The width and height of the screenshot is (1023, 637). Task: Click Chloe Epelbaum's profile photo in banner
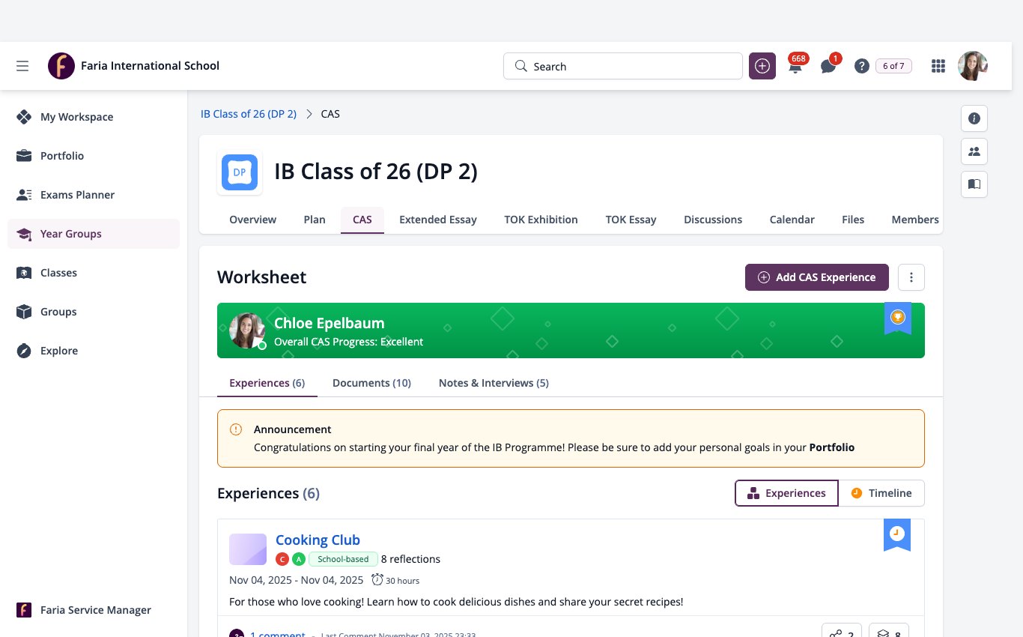[x=247, y=330]
